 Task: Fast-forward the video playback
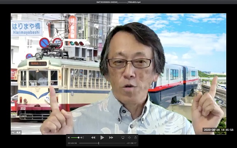111,138
